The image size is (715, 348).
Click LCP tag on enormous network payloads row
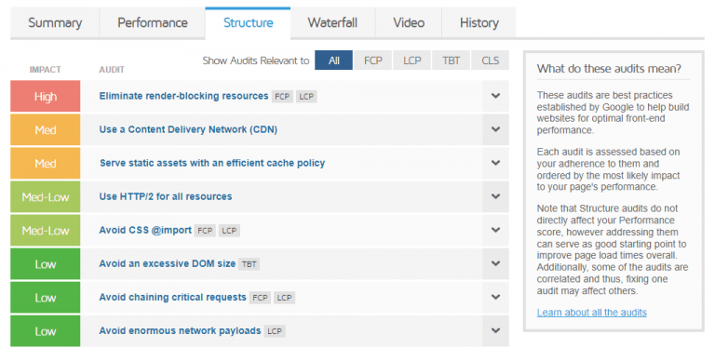point(275,331)
